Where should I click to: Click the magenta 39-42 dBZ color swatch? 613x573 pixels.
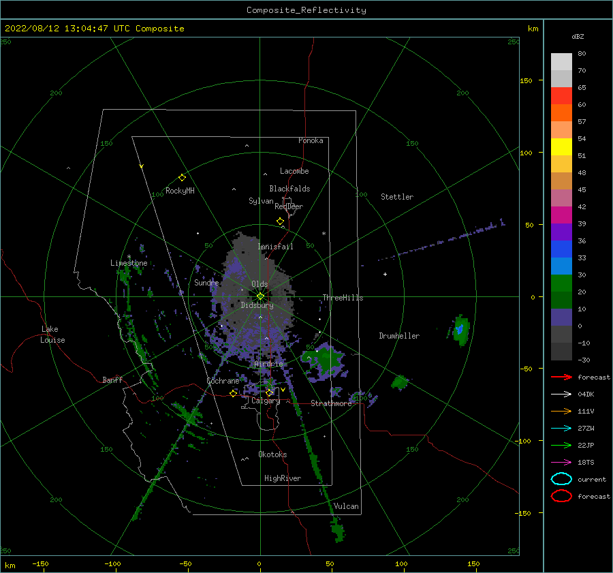pyautogui.click(x=561, y=215)
